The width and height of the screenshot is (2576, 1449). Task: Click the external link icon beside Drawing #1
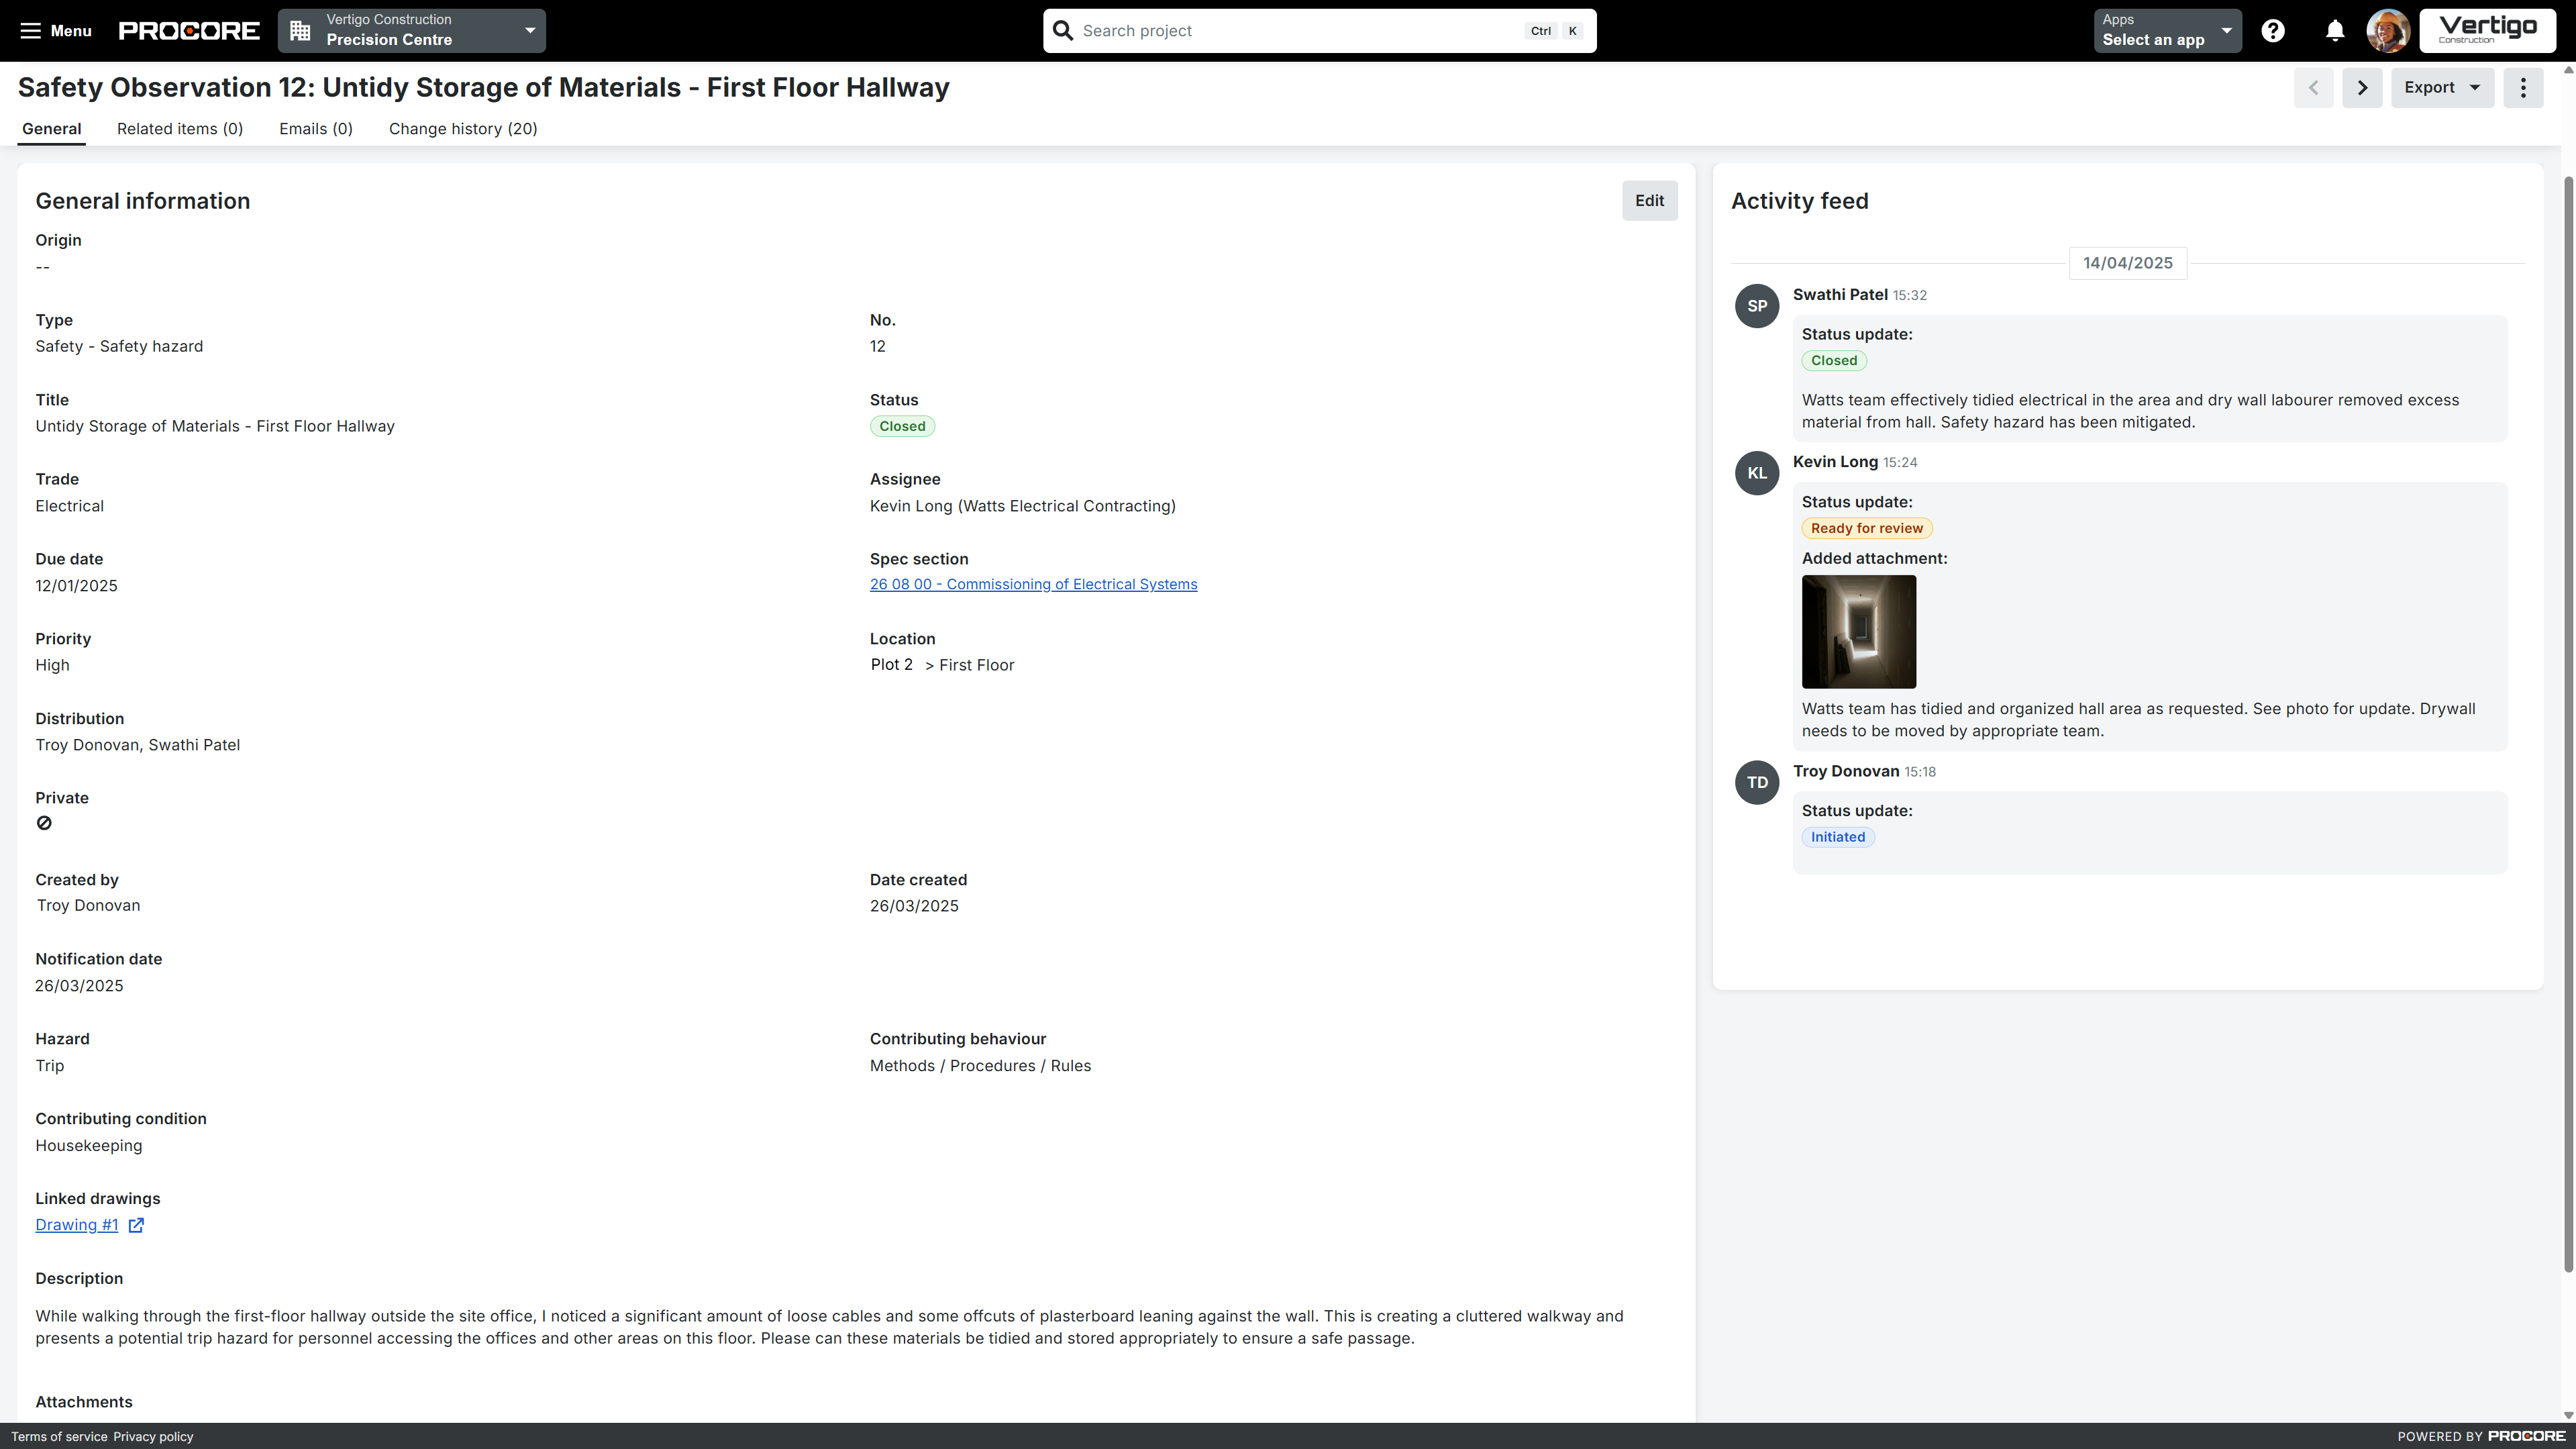pos(136,1224)
